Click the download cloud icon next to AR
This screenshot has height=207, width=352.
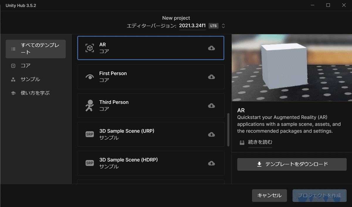(211, 48)
